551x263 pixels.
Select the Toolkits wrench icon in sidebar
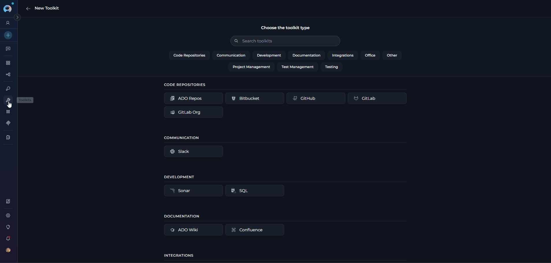pyautogui.click(x=8, y=100)
